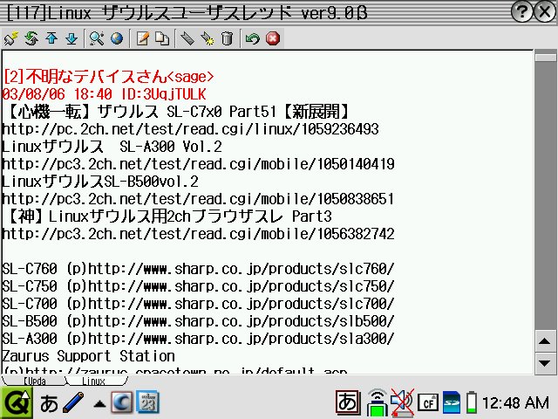This screenshot has width=558, height=419.
Task: Click the あ input method icon in taskbar left
Action: (x=49, y=403)
